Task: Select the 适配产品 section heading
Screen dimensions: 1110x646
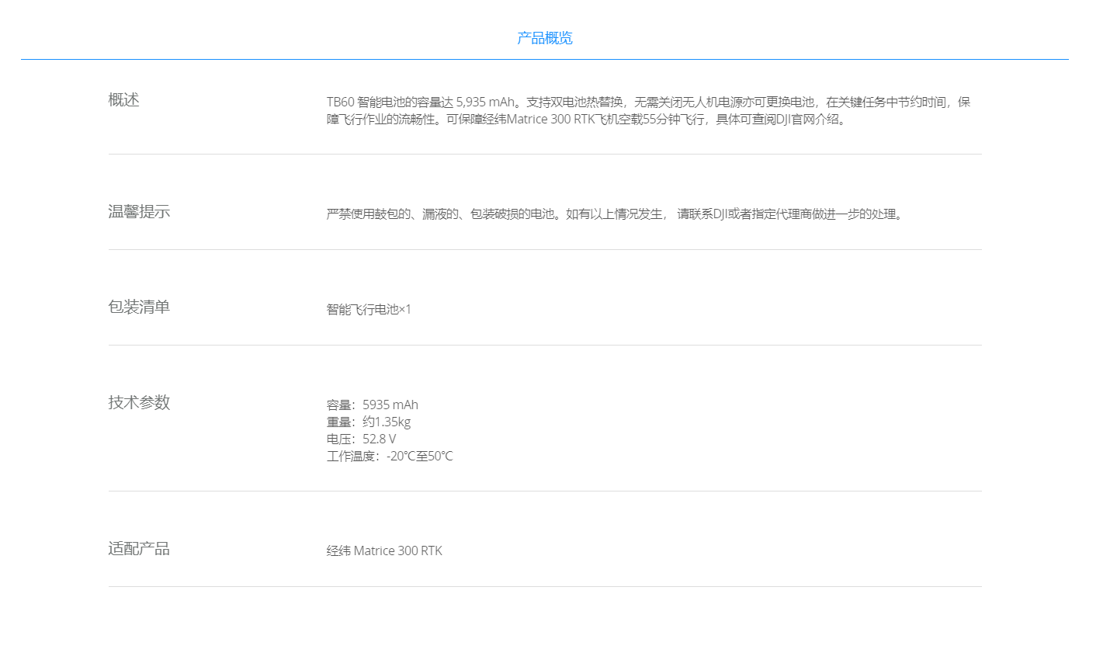Action: pyautogui.click(x=138, y=548)
